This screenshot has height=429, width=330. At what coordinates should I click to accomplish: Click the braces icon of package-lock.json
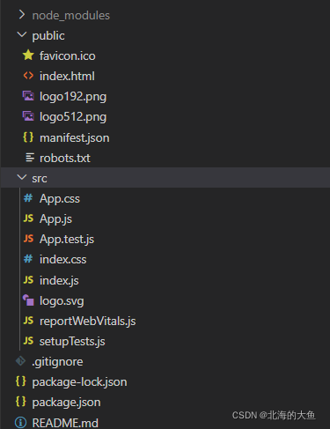pos(21,381)
